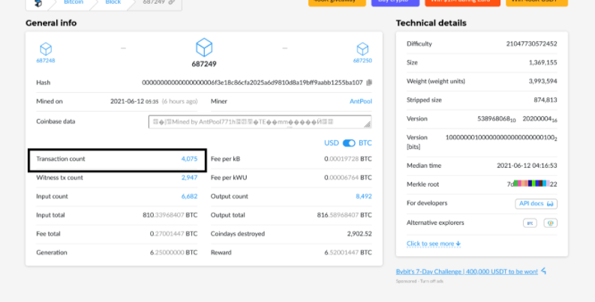Click the Blockchair logo in the breadcrumb

pyautogui.click(x=38, y=3)
